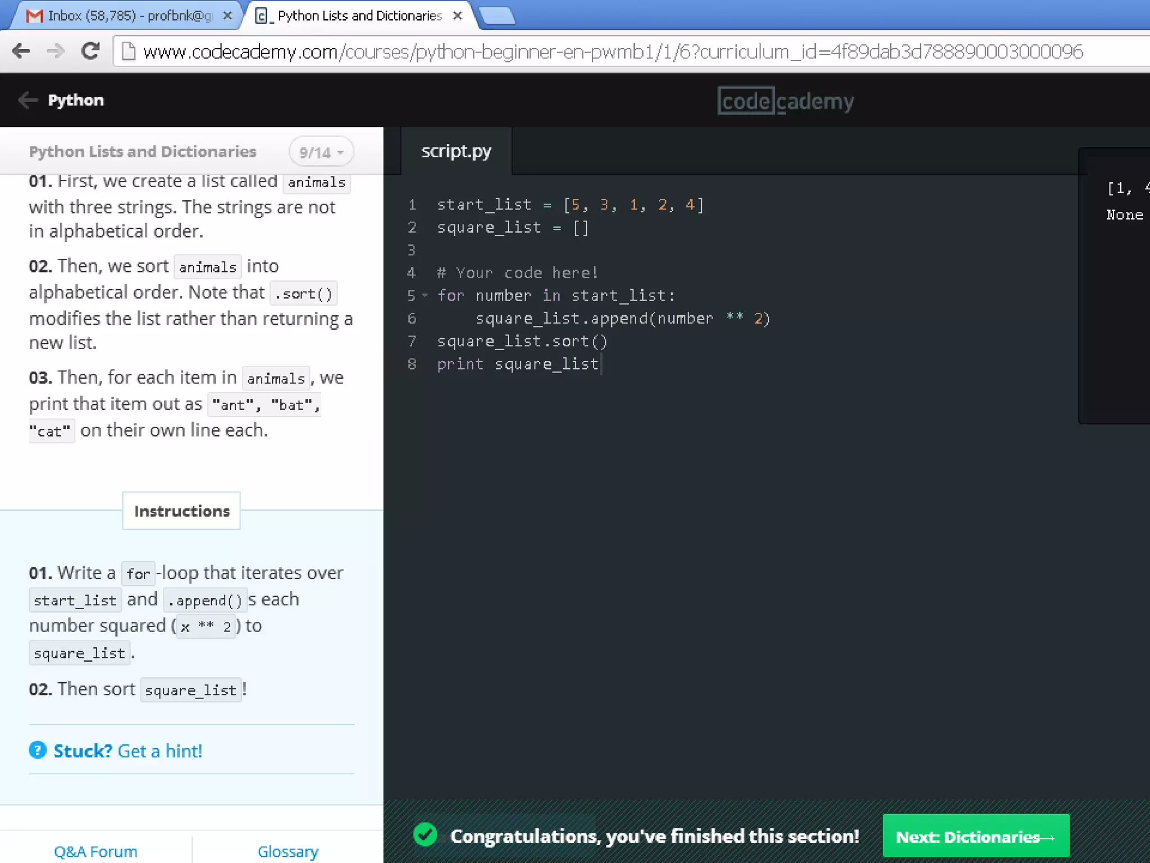Reload the page with refresh icon

pyautogui.click(x=90, y=52)
